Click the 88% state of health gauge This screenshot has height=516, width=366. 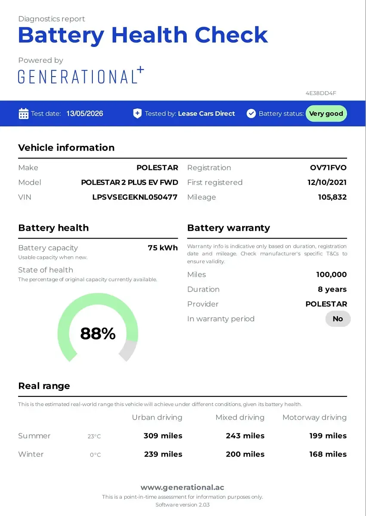coord(98,328)
